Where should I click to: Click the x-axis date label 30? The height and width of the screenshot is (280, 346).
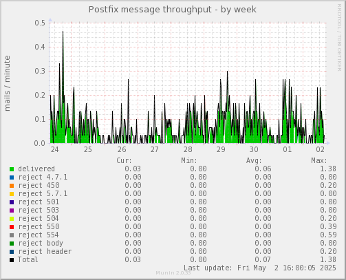click(x=254, y=150)
